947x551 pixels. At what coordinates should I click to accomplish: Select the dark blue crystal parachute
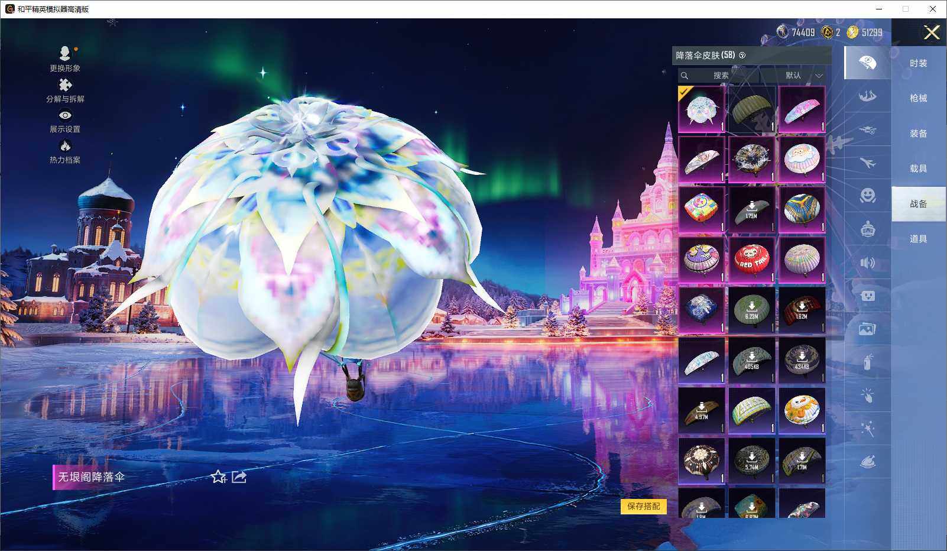click(702, 310)
